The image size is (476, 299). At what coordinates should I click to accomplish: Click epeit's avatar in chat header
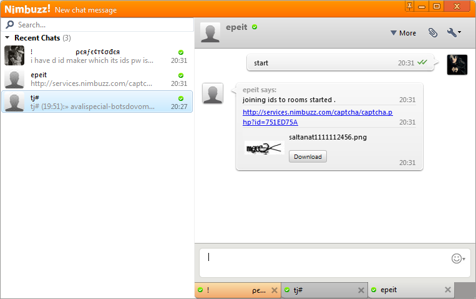(210, 32)
